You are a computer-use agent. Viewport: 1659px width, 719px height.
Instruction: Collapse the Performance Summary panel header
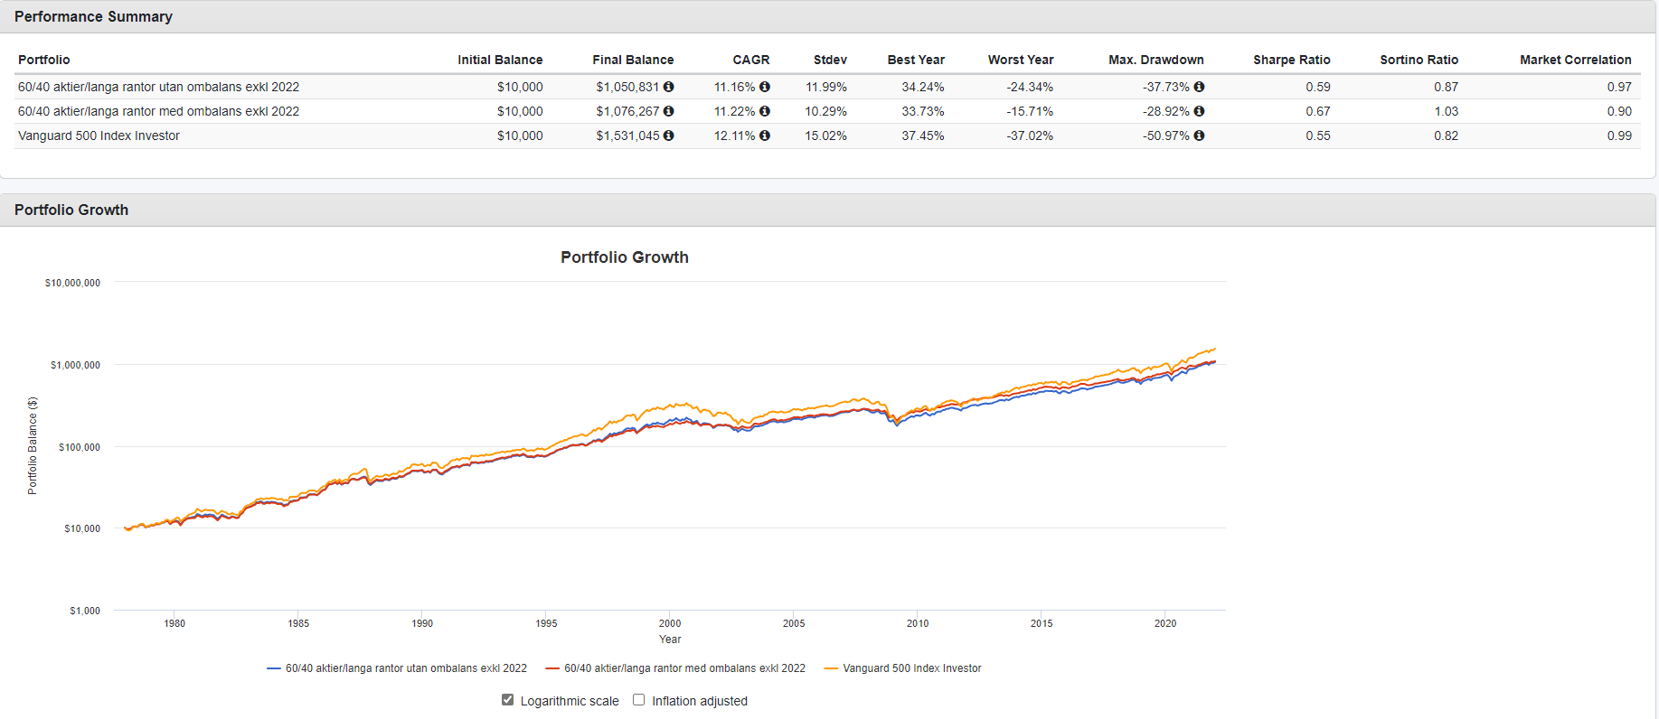[x=93, y=16]
